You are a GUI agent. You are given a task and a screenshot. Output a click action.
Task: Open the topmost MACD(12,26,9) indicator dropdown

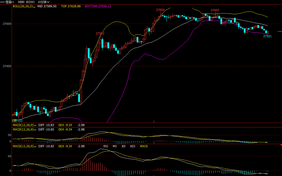(24, 125)
